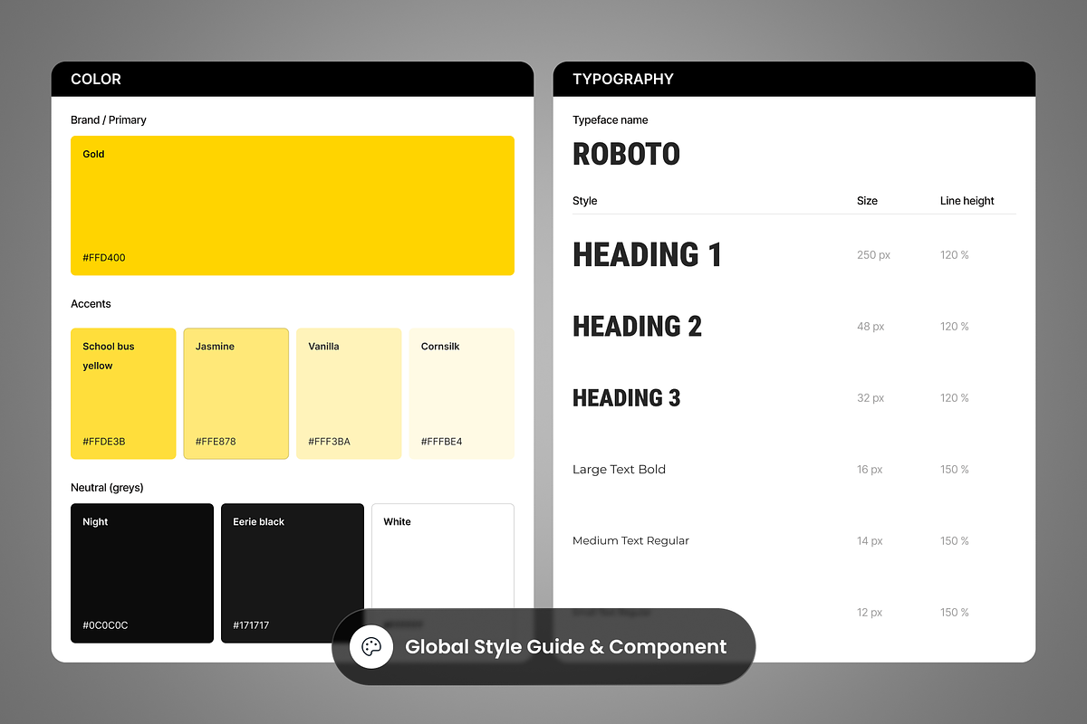Image resolution: width=1087 pixels, height=724 pixels.
Task: Select the Large Text Bold style
Action: pos(619,469)
